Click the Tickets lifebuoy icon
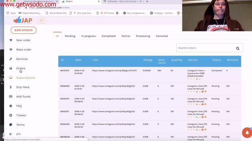 11,115
